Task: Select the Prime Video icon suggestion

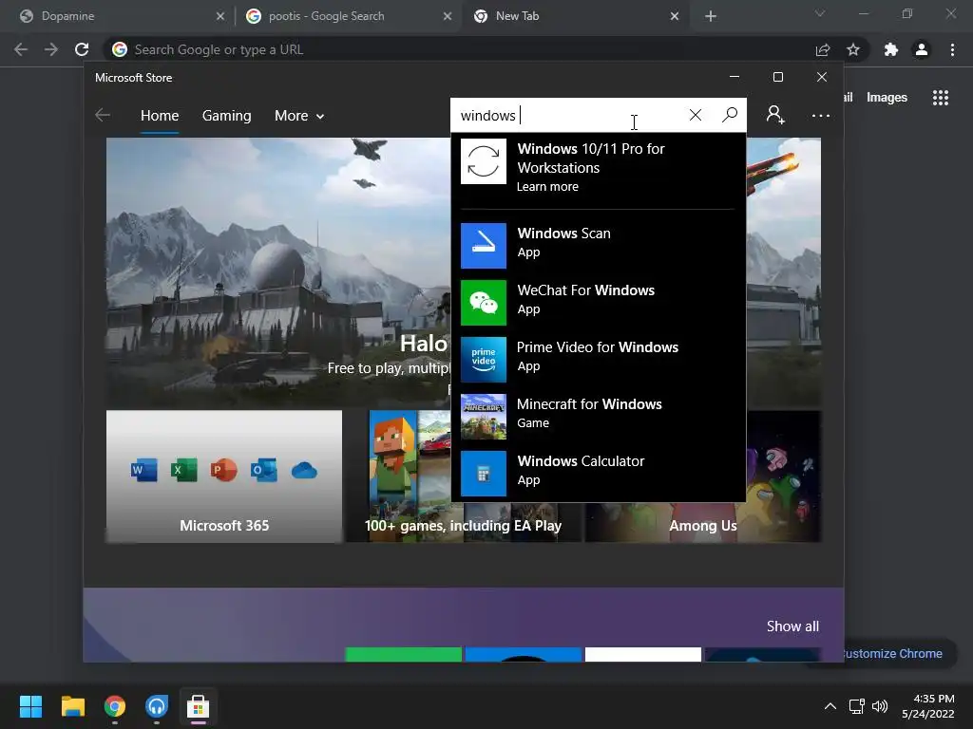Action: [x=484, y=360]
